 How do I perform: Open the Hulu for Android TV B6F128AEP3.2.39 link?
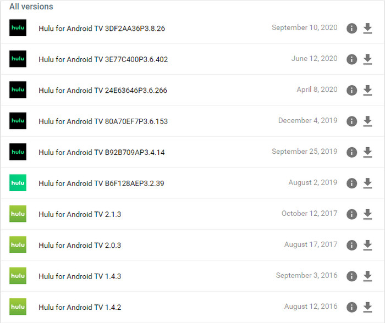pos(101,183)
